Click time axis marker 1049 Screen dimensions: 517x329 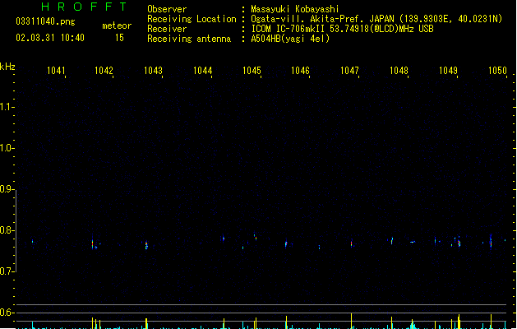point(449,71)
